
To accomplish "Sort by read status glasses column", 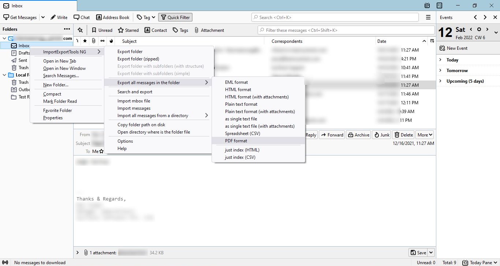I will click(102, 41).
